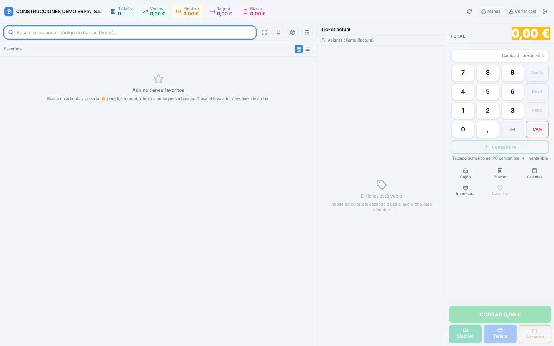Open the Ventas sales total badge
Viewport: 554px width, 346px height.
[x=154, y=12]
